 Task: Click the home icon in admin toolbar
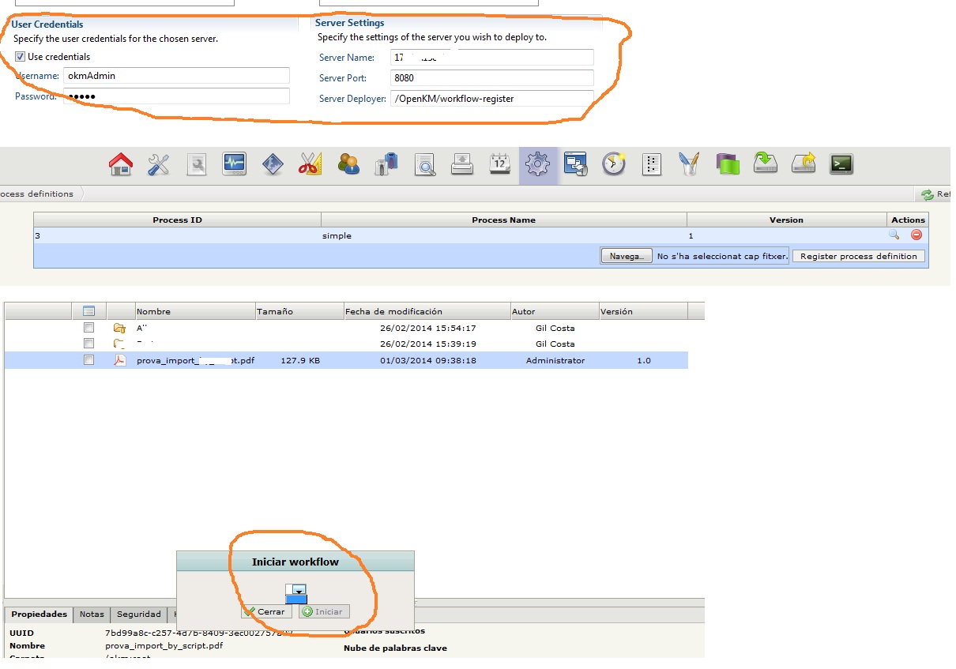[121, 164]
